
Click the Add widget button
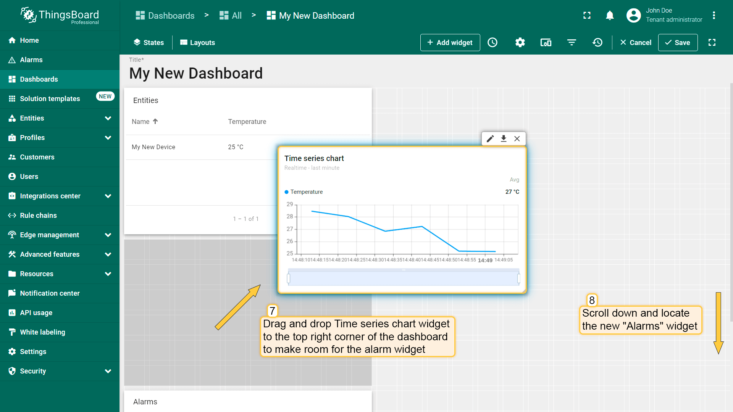[450, 42]
